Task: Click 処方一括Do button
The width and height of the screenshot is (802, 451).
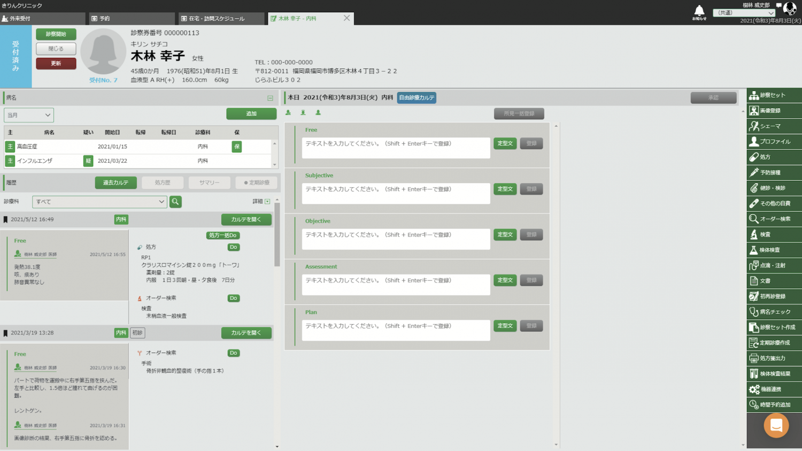Action: click(x=223, y=235)
